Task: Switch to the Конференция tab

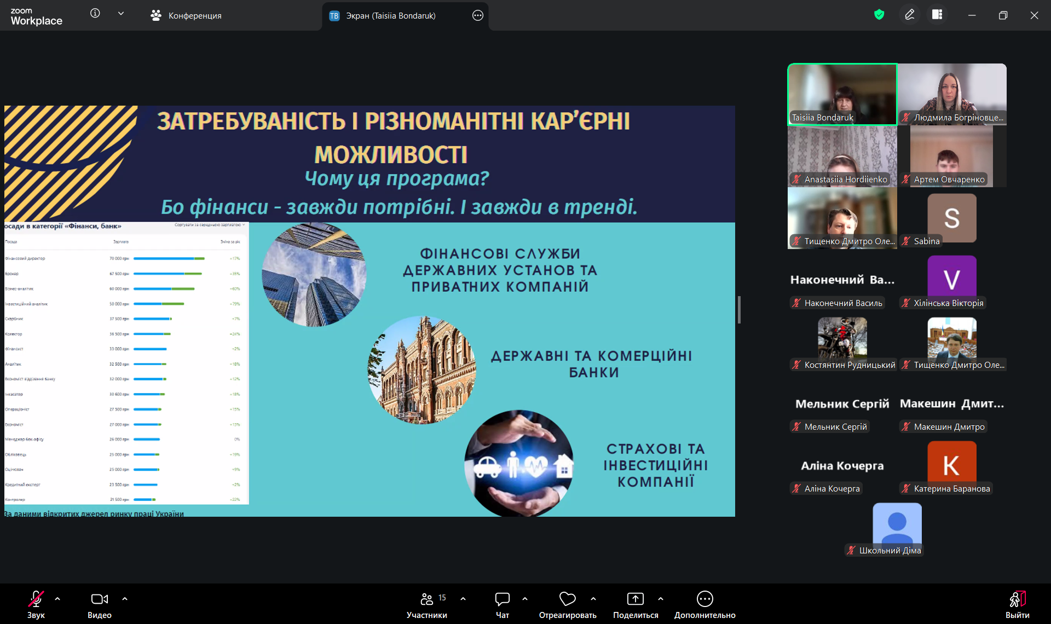Action: (x=186, y=16)
